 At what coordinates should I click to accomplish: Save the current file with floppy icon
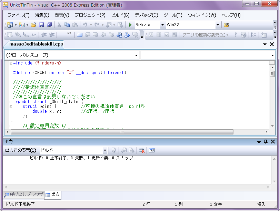tap(41, 25)
